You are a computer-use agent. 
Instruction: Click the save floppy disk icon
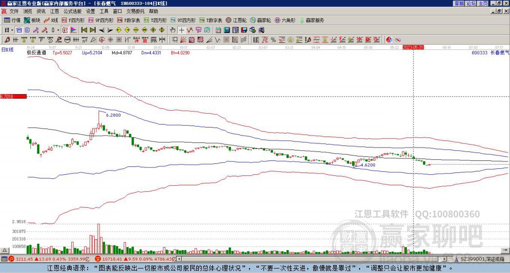(x=244, y=30)
